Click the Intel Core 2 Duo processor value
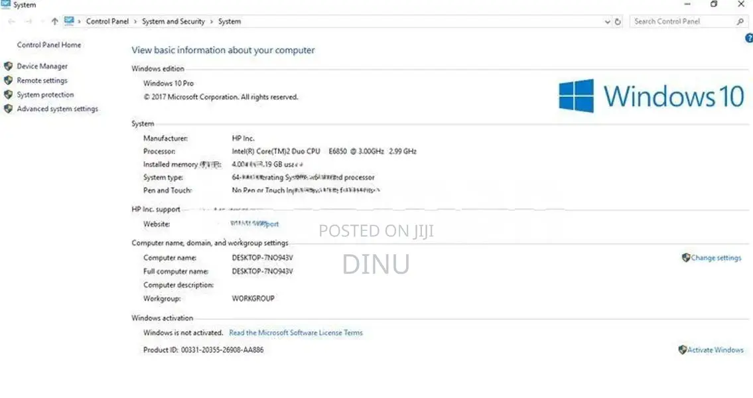 [324, 151]
